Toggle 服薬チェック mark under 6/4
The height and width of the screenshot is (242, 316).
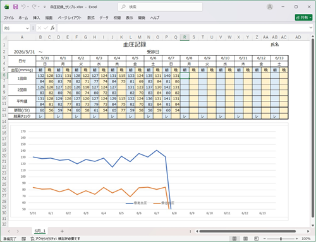click(112, 116)
